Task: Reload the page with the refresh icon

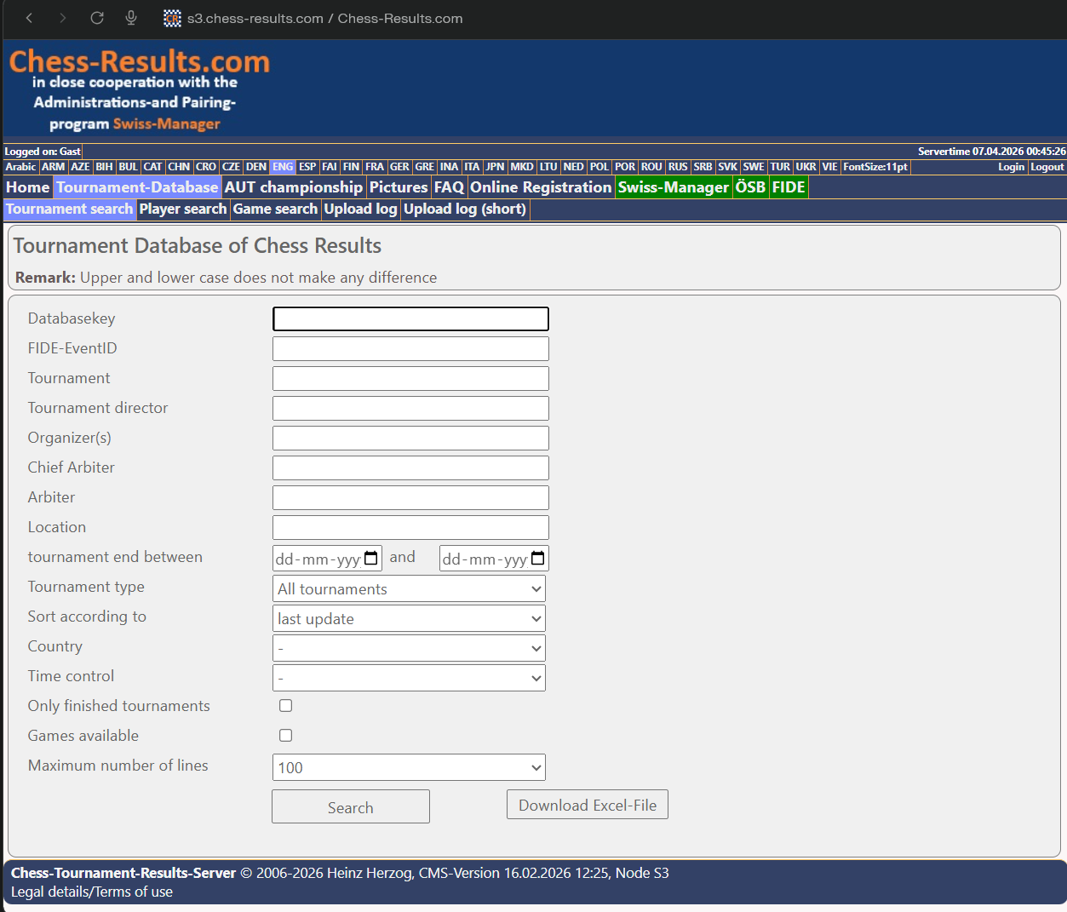Action: click(x=96, y=18)
